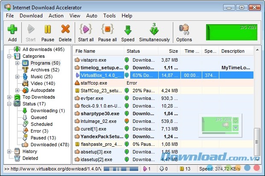Show Downloaded (478) items
Screen dimensions: 265x176
click(x=50, y=145)
